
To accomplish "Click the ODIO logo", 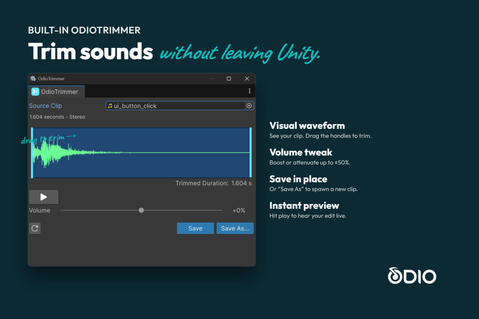I will tap(412, 276).
